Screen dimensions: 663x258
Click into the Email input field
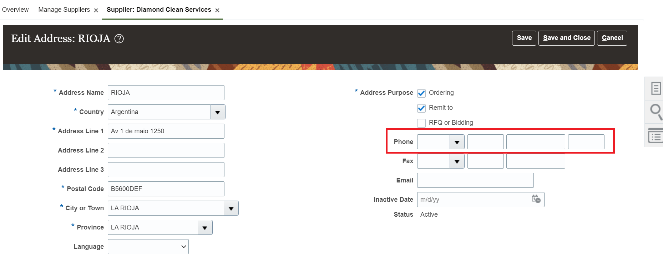[x=475, y=180]
